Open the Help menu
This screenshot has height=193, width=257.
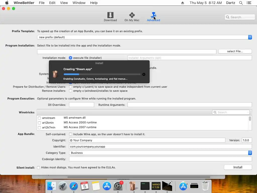[x=94, y=3]
